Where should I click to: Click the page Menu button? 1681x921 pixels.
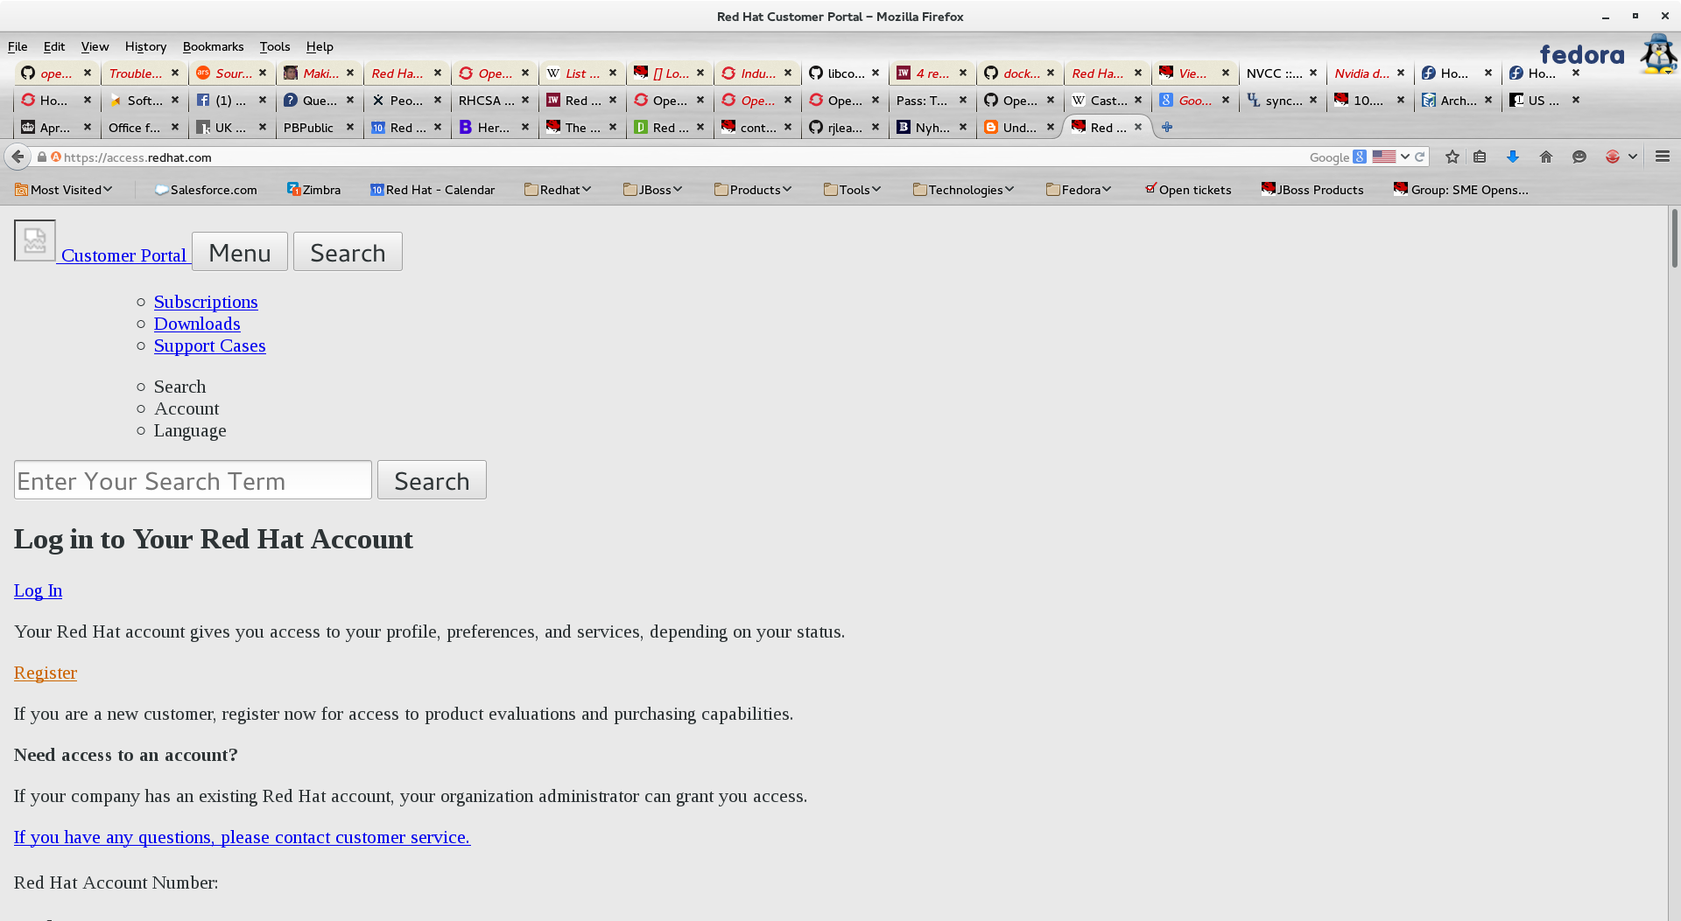click(240, 252)
